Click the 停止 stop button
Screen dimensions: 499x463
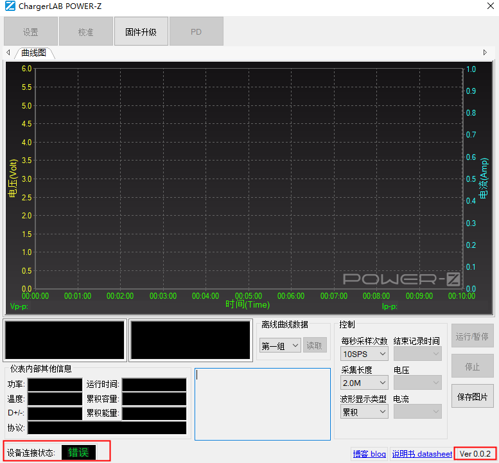point(472,366)
